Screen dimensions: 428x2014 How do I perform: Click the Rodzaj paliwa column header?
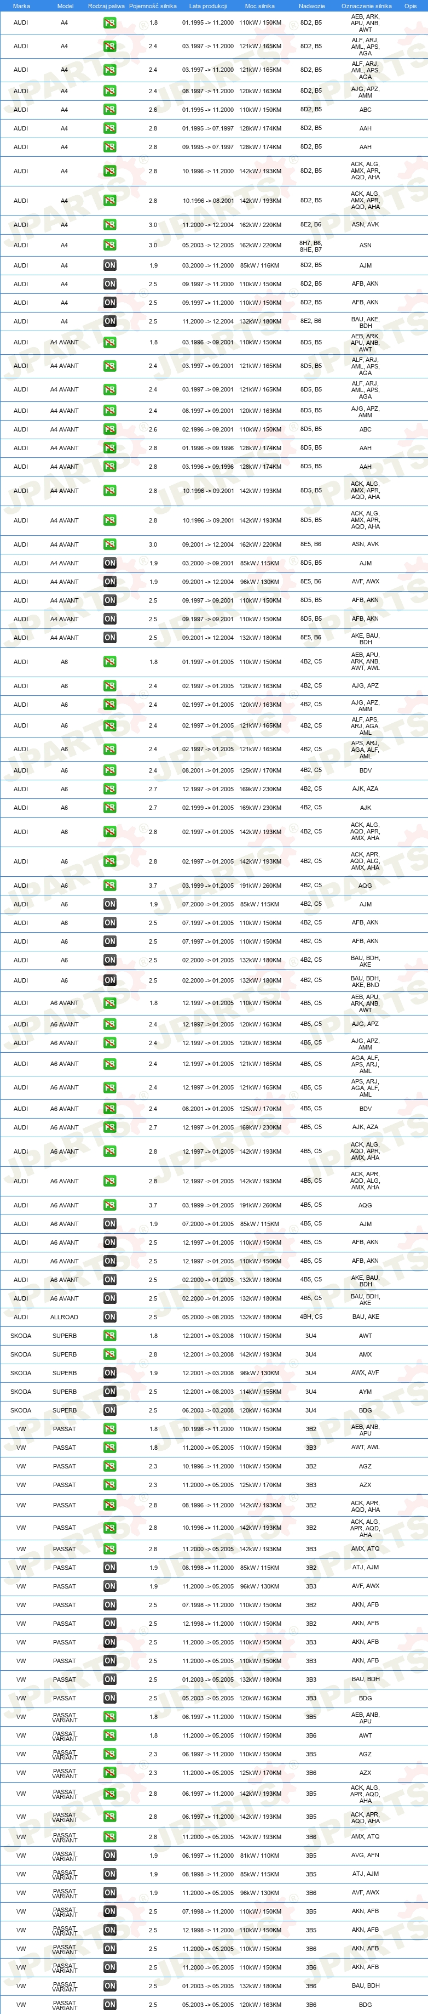(106, 5)
